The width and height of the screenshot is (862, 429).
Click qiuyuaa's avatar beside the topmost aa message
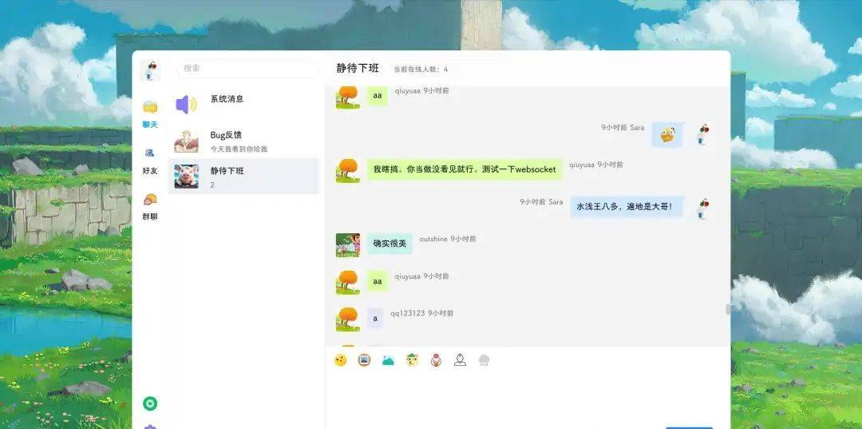pyautogui.click(x=348, y=97)
